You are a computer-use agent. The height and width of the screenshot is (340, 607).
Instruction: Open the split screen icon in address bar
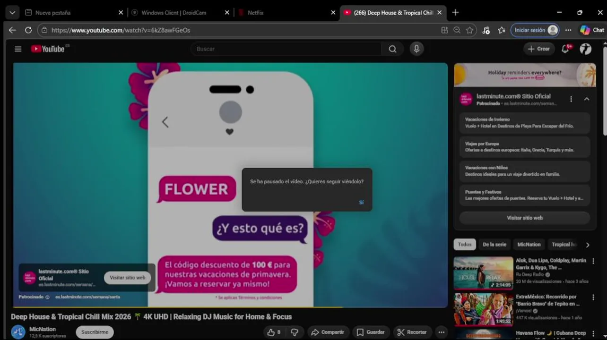(444, 30)
